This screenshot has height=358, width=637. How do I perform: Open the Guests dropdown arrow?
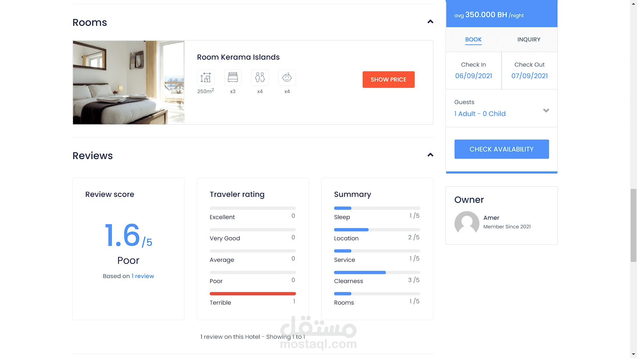tap(546, 110)
